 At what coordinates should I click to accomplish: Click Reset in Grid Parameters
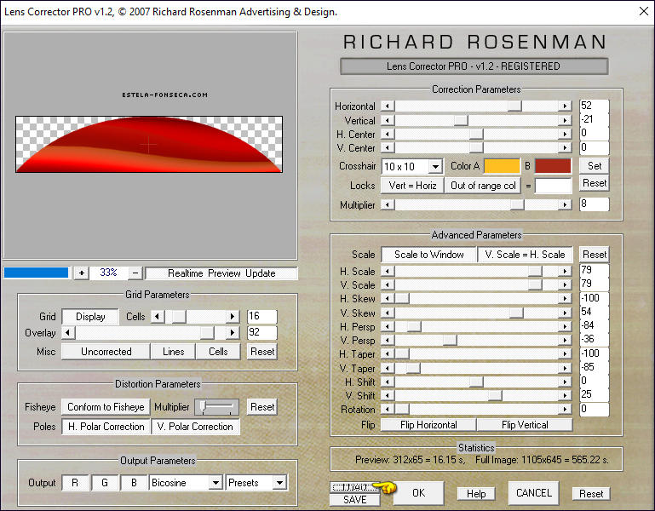click(262, 352)
